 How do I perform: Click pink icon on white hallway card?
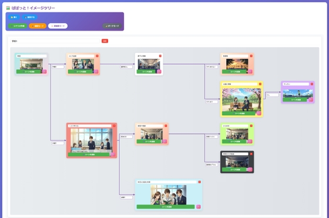point(159,72)
